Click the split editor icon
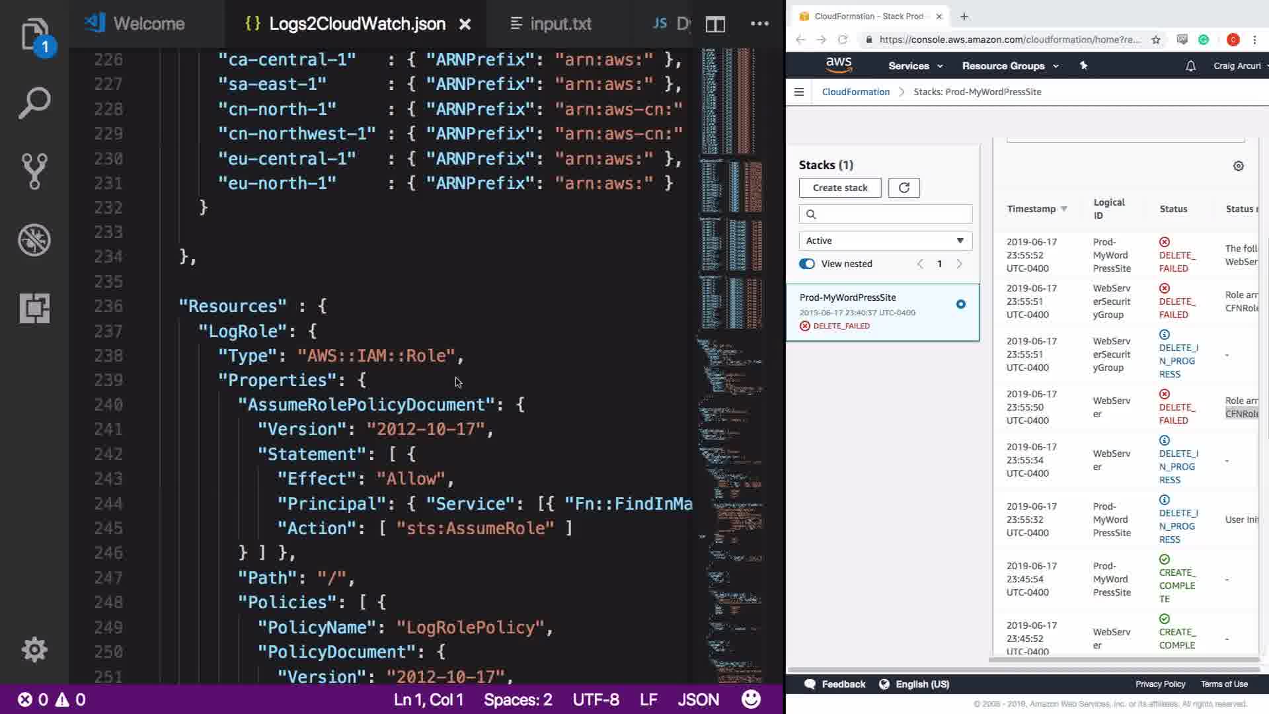 715,24
